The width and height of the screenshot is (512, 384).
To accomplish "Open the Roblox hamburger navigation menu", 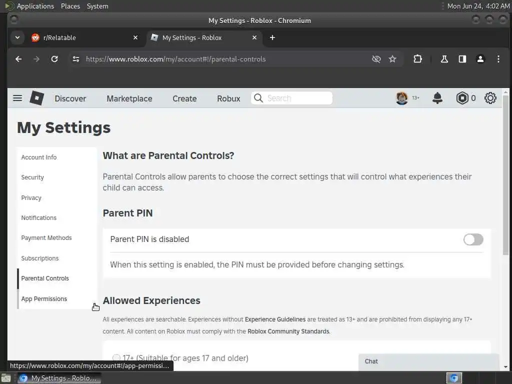I will 17,98.
